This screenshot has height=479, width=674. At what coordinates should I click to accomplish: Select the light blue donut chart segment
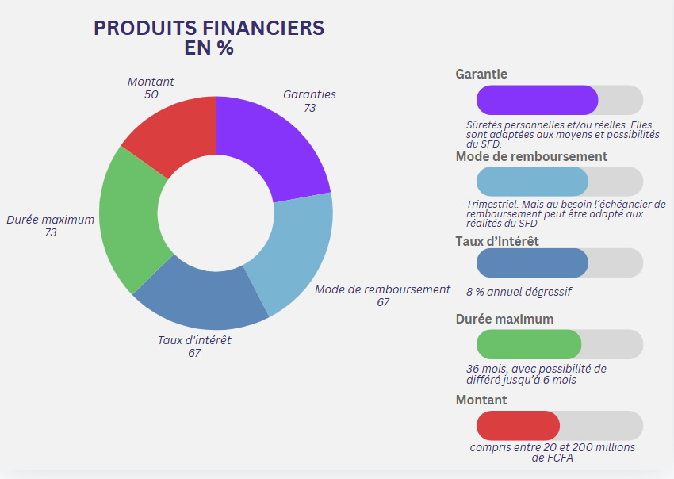[x=291, y=251]
